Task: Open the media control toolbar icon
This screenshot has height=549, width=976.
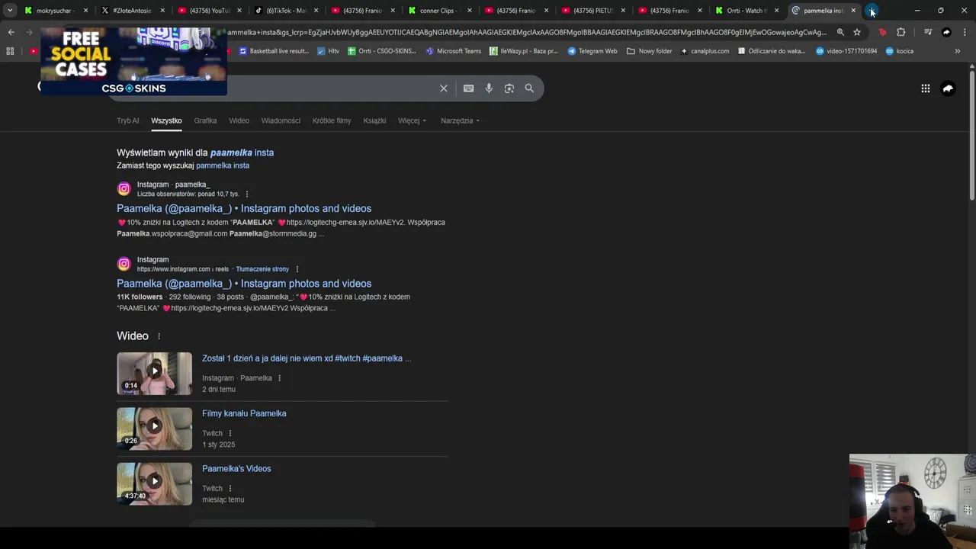Action: coord(927,32)
